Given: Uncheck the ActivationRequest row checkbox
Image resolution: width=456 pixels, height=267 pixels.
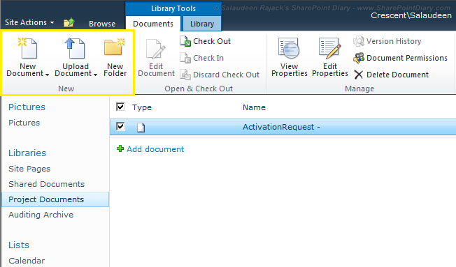Looking at the screenshot, I should pyautogui.click(x=120, y=127).
